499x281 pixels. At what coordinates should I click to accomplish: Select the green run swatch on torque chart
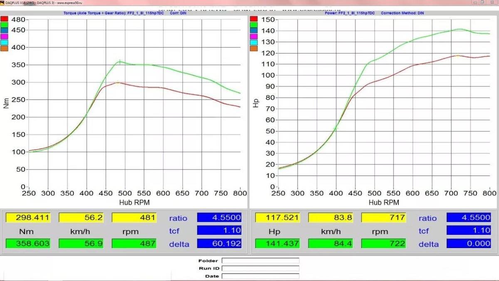pos(4,25)
